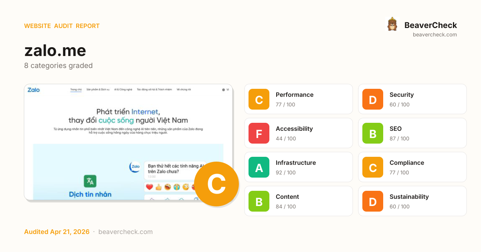
Task: Click the Infrastructure grade A badge
Action: tap(259, 167)
